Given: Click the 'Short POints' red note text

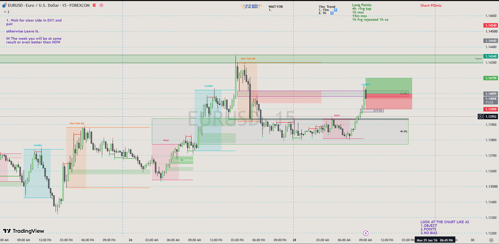Looking at the screenshot, I should click(x=431, y=5).
